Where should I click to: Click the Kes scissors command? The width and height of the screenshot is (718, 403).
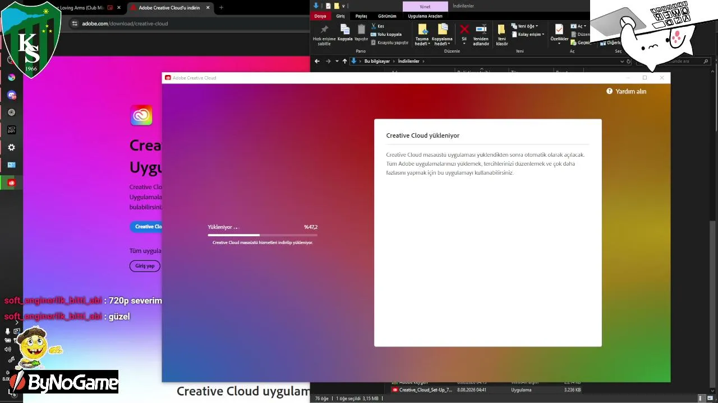(378, 26)
